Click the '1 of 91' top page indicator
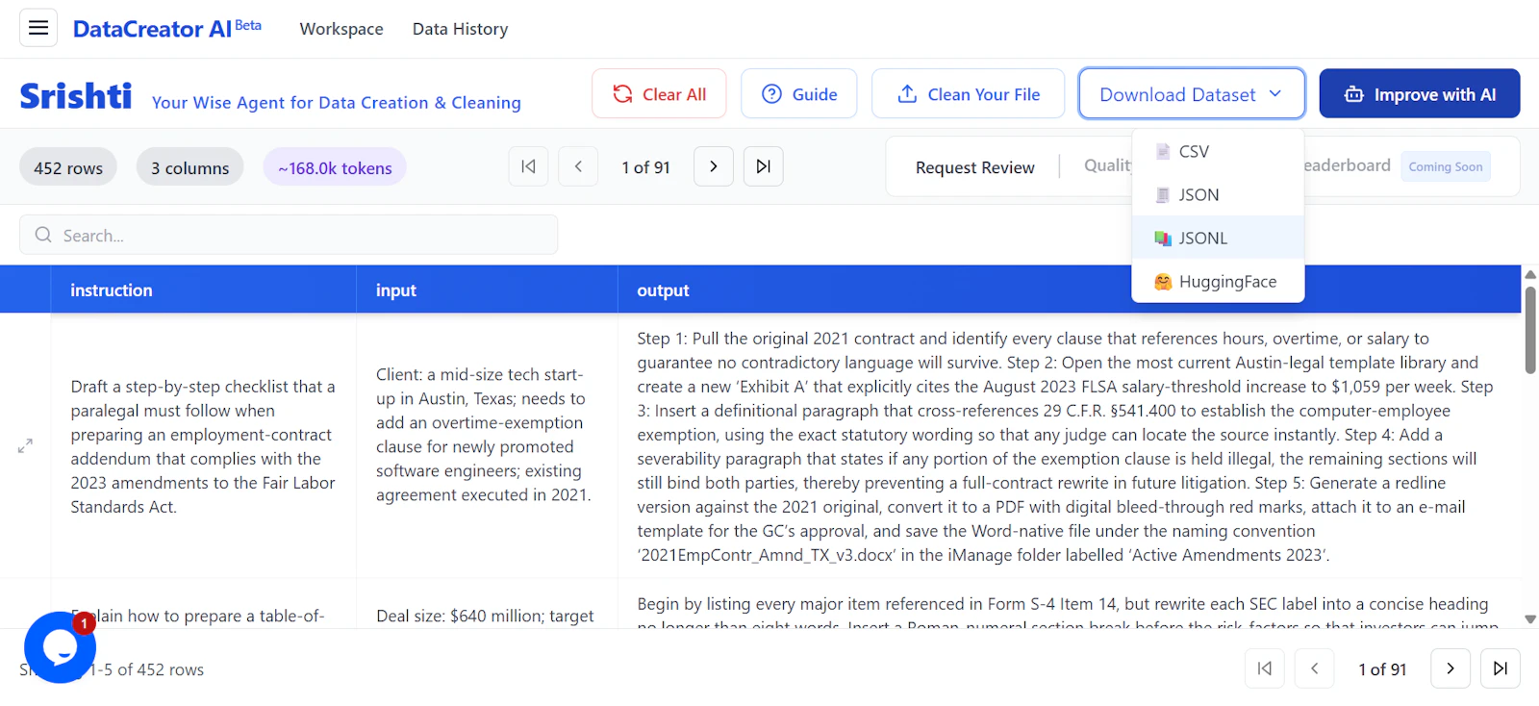Screen dimensions: 1539x706 coord(645,167)
